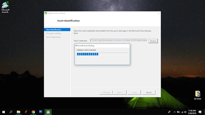Open the People icon in system tray
The height and width of the screenshot is (115, 205).
point(169,112)
